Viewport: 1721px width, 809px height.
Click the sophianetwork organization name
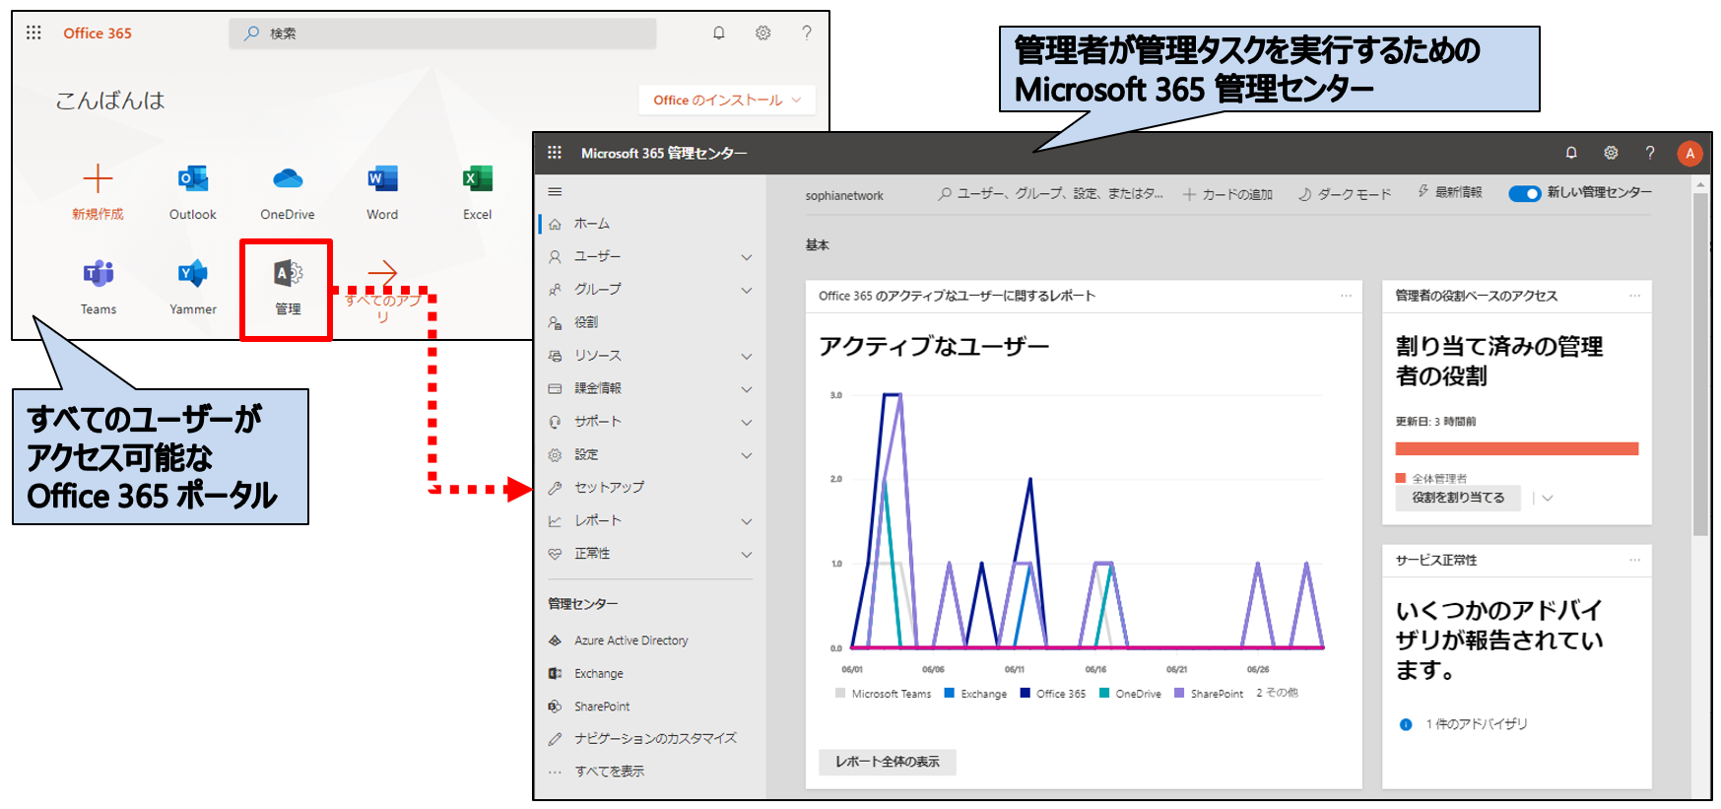[x=844, y=196]
